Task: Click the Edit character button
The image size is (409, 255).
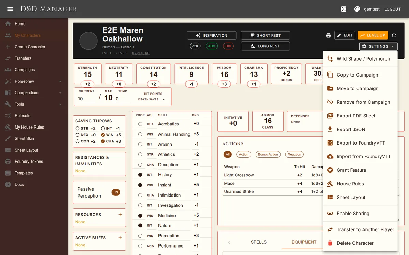Action: pos(345,35)
